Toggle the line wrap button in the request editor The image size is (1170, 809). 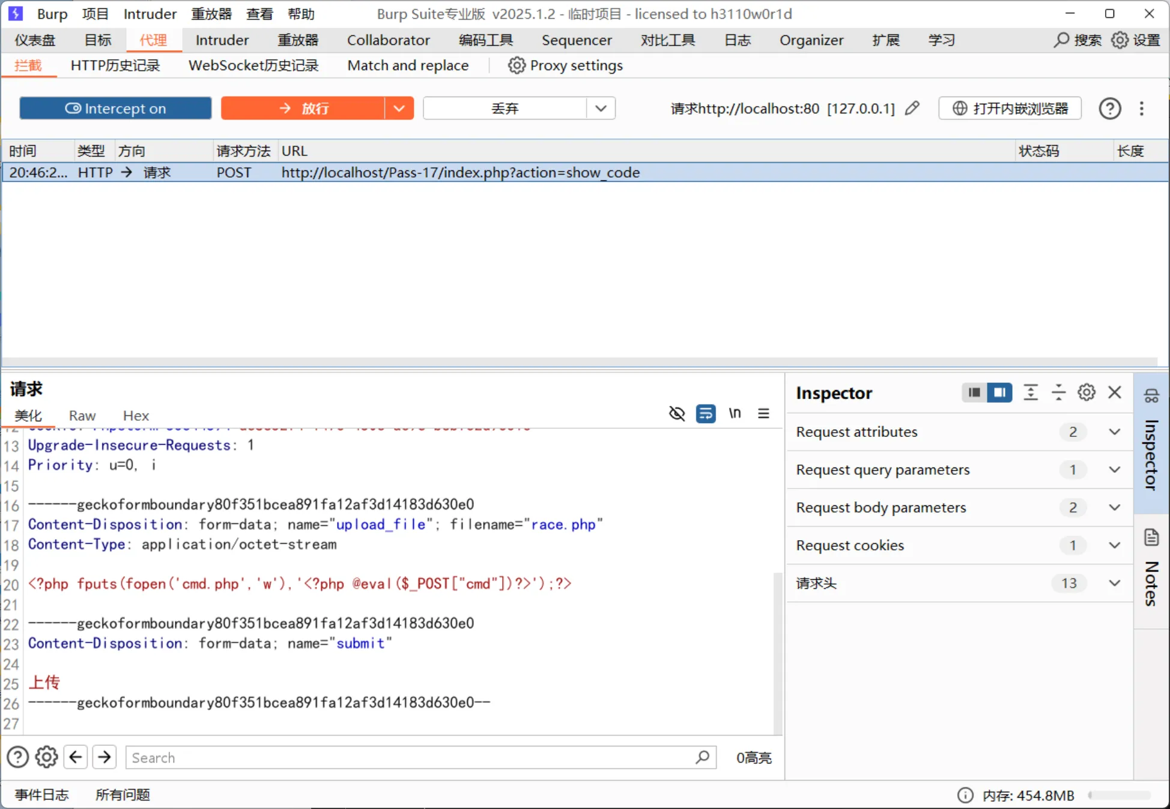(x=706, y=414)
